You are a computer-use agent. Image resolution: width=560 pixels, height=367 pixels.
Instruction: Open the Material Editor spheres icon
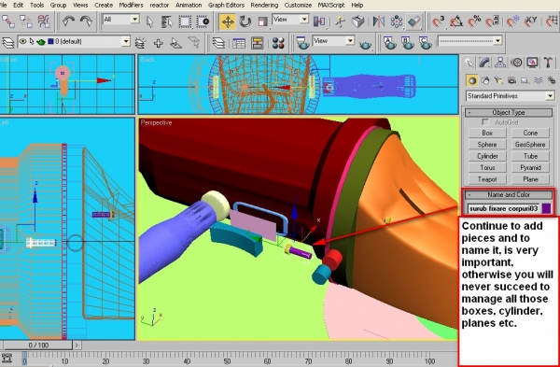point(278,43)
